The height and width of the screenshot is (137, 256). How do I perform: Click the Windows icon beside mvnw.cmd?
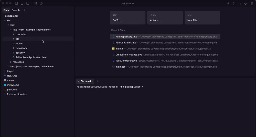(5, 85)
